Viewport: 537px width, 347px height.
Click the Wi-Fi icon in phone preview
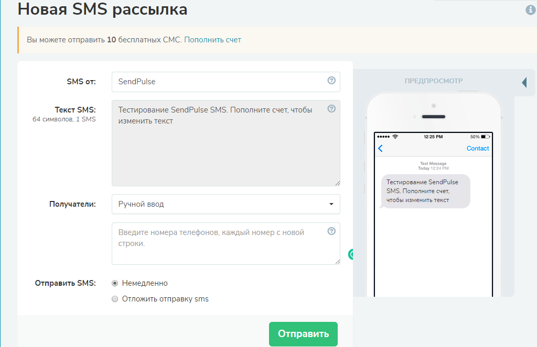tap(395, 137)
